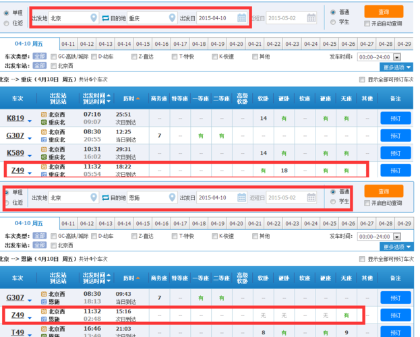Click 全部 tag next to 出发车站 in bottom panel

click(x=40, y=245)
